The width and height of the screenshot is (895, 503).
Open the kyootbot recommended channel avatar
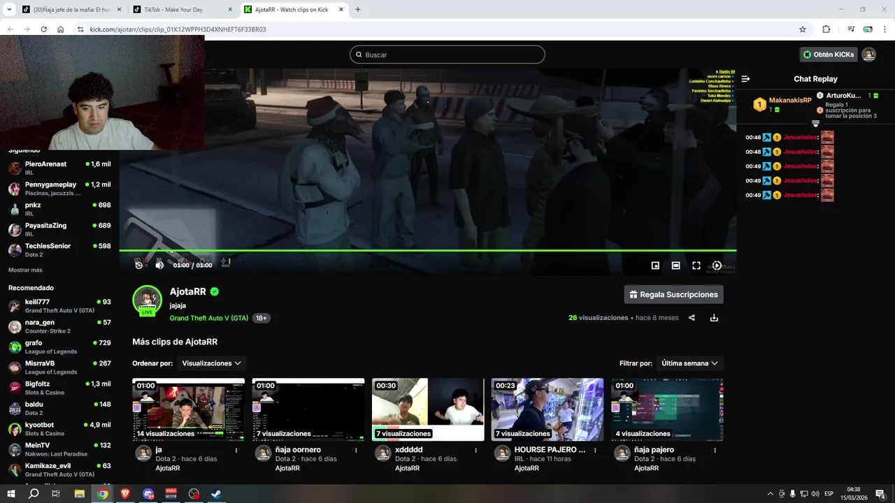point(14,429)
